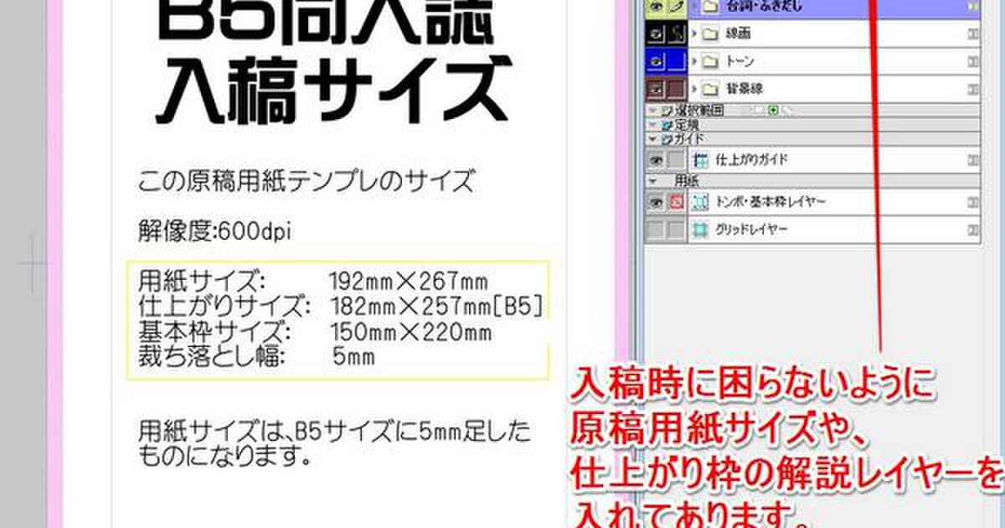Click the green plus icon in 選択範囲 header
The image size is (1005, 528).
tap(773, 110)
